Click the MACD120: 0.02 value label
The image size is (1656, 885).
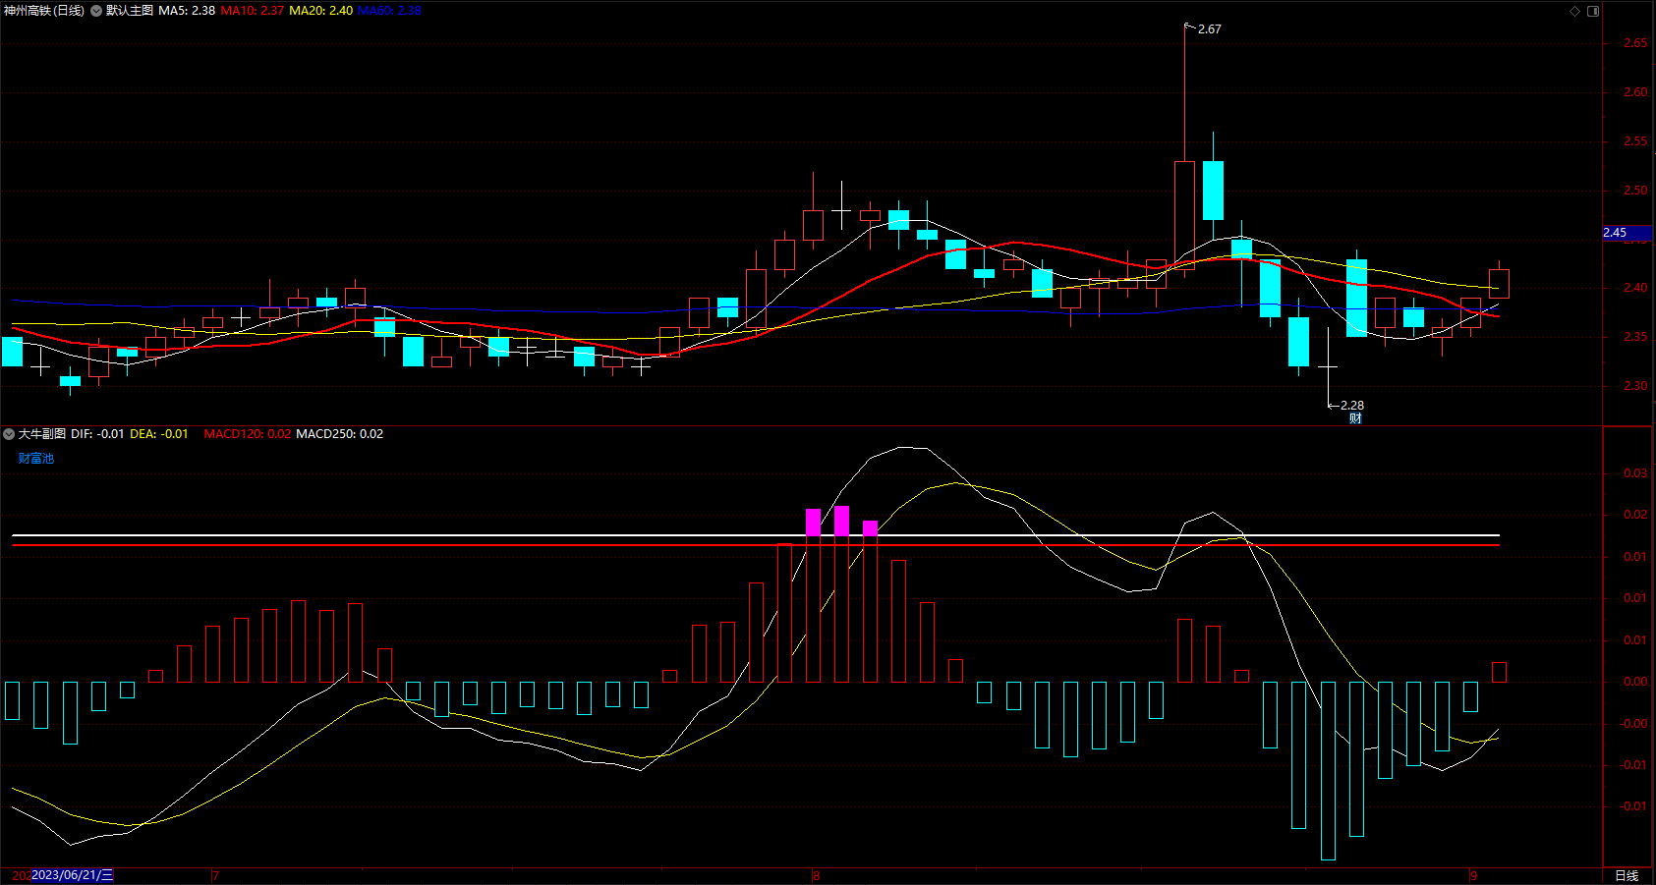click(248, 434)
